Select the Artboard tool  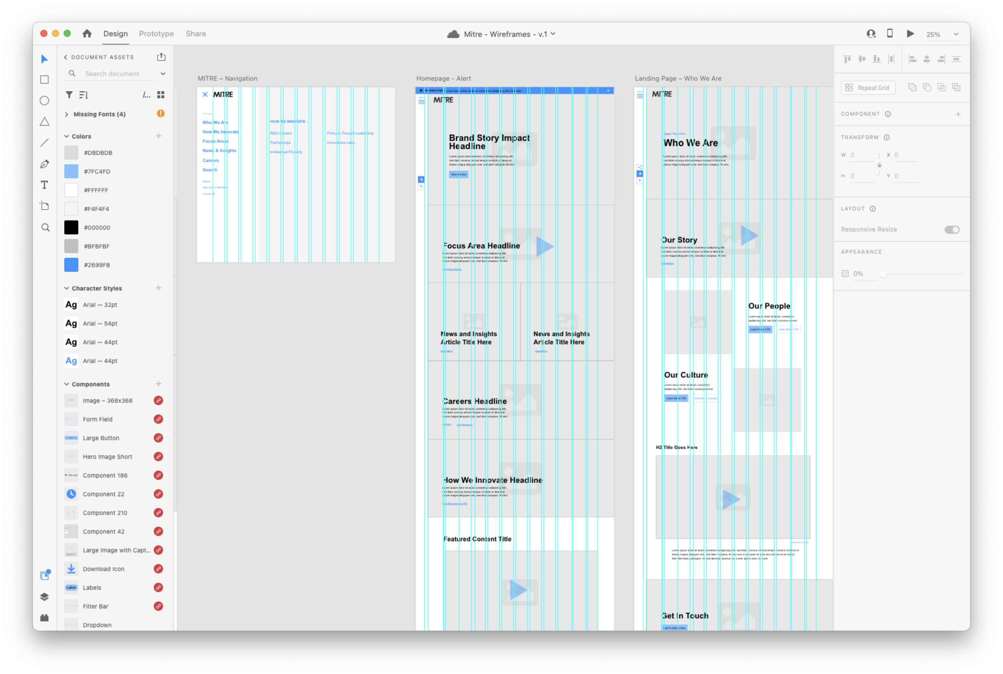pos(44,206)
